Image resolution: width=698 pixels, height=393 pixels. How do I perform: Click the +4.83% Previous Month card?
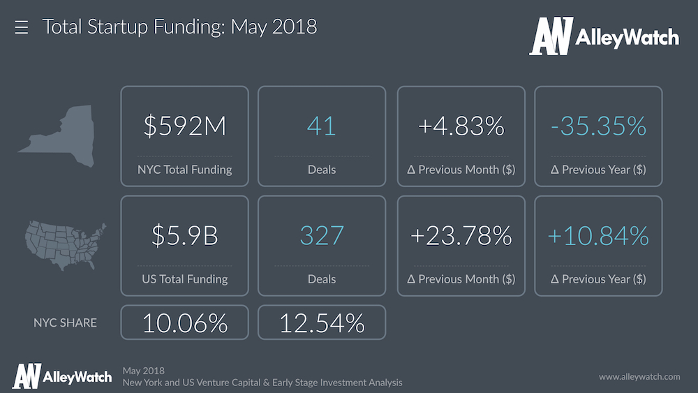[x=461, y=136]
